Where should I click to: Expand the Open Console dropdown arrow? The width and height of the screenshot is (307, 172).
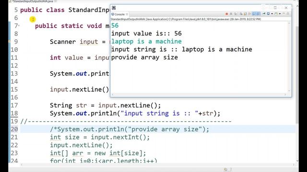click(280, 14)
